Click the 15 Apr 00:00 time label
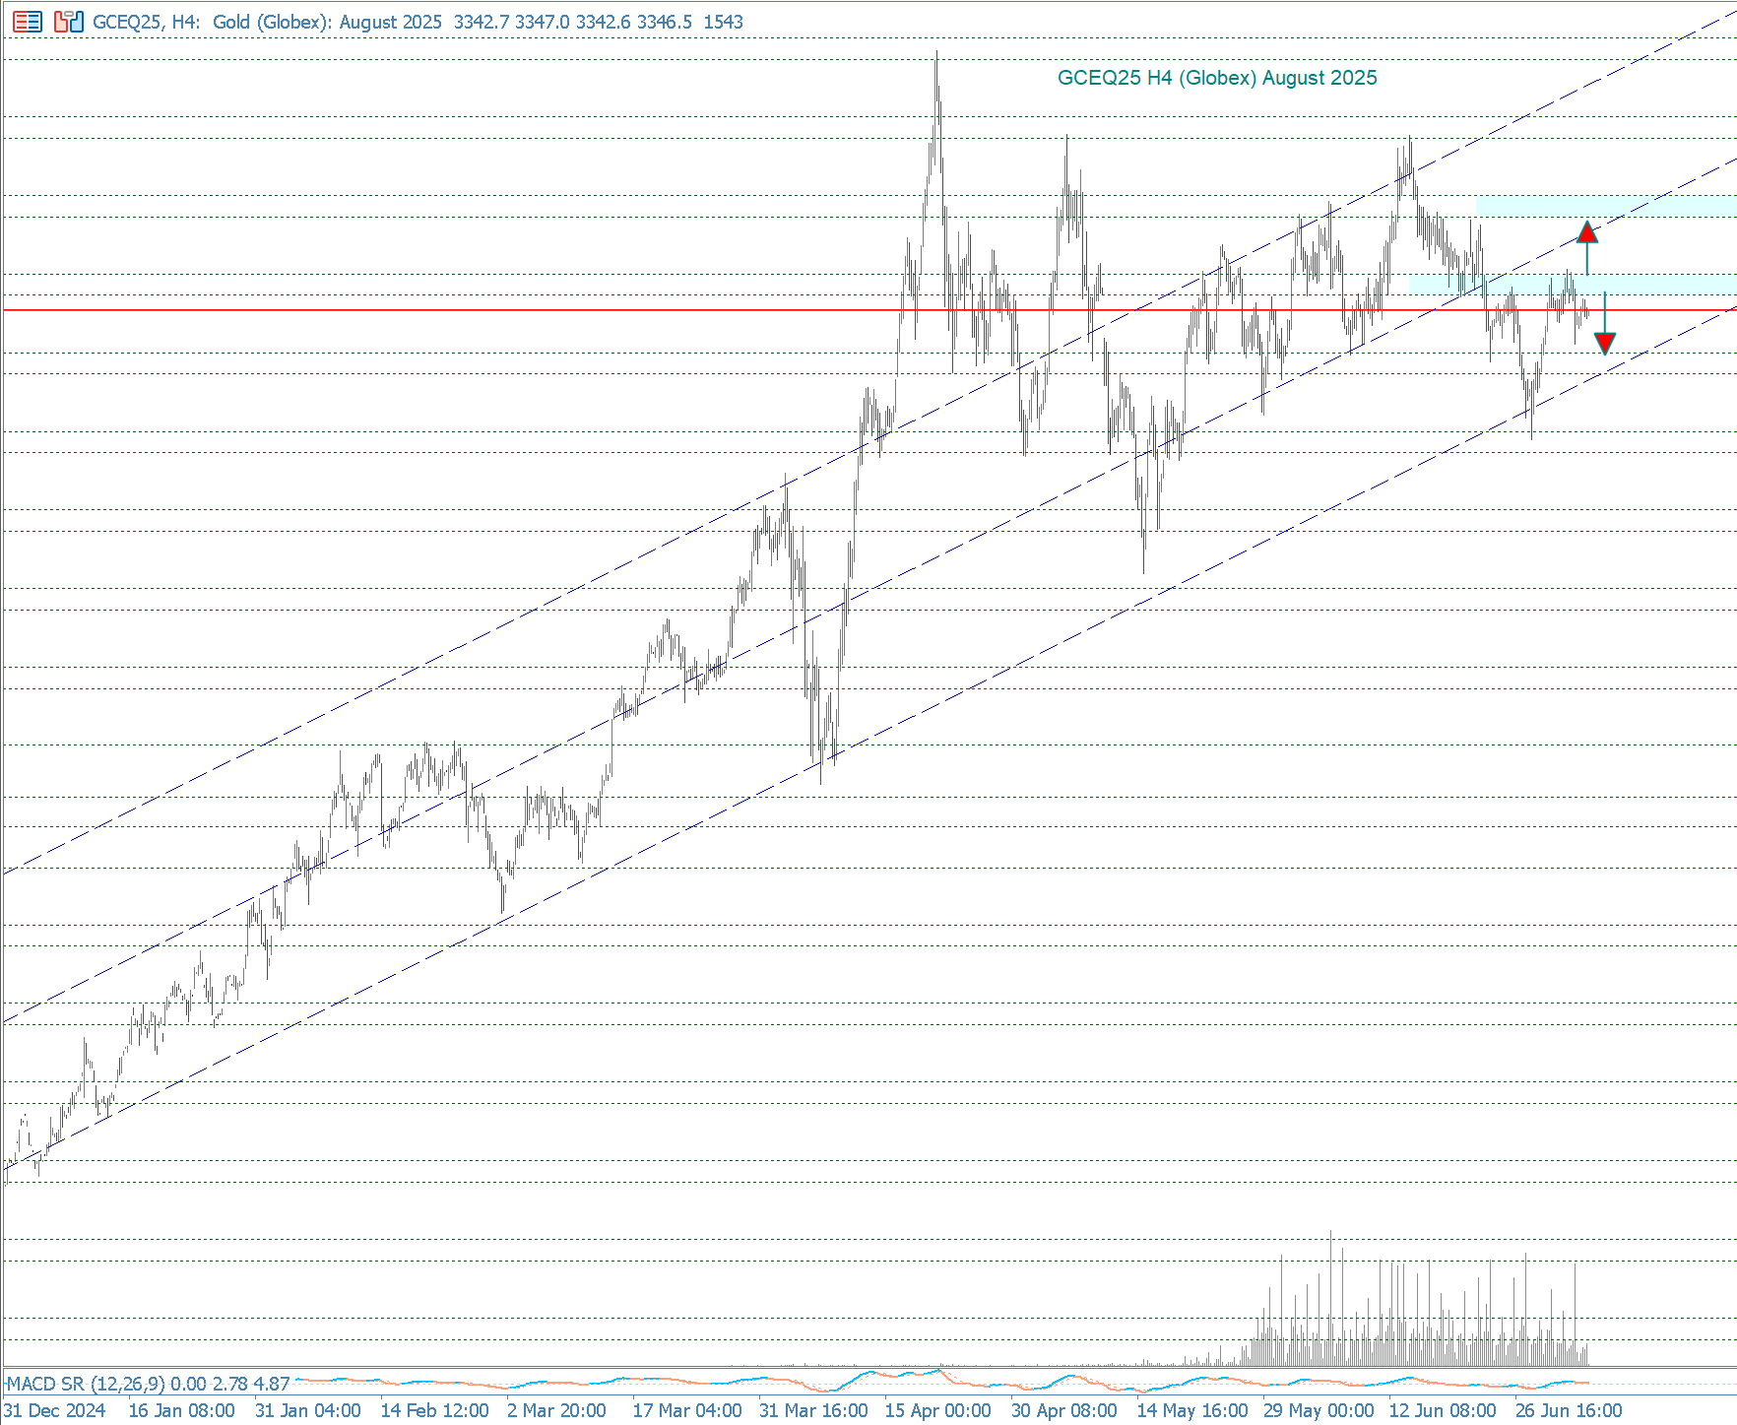The width and height of the screenshot is (1737, 1425). pos(937,1410)
